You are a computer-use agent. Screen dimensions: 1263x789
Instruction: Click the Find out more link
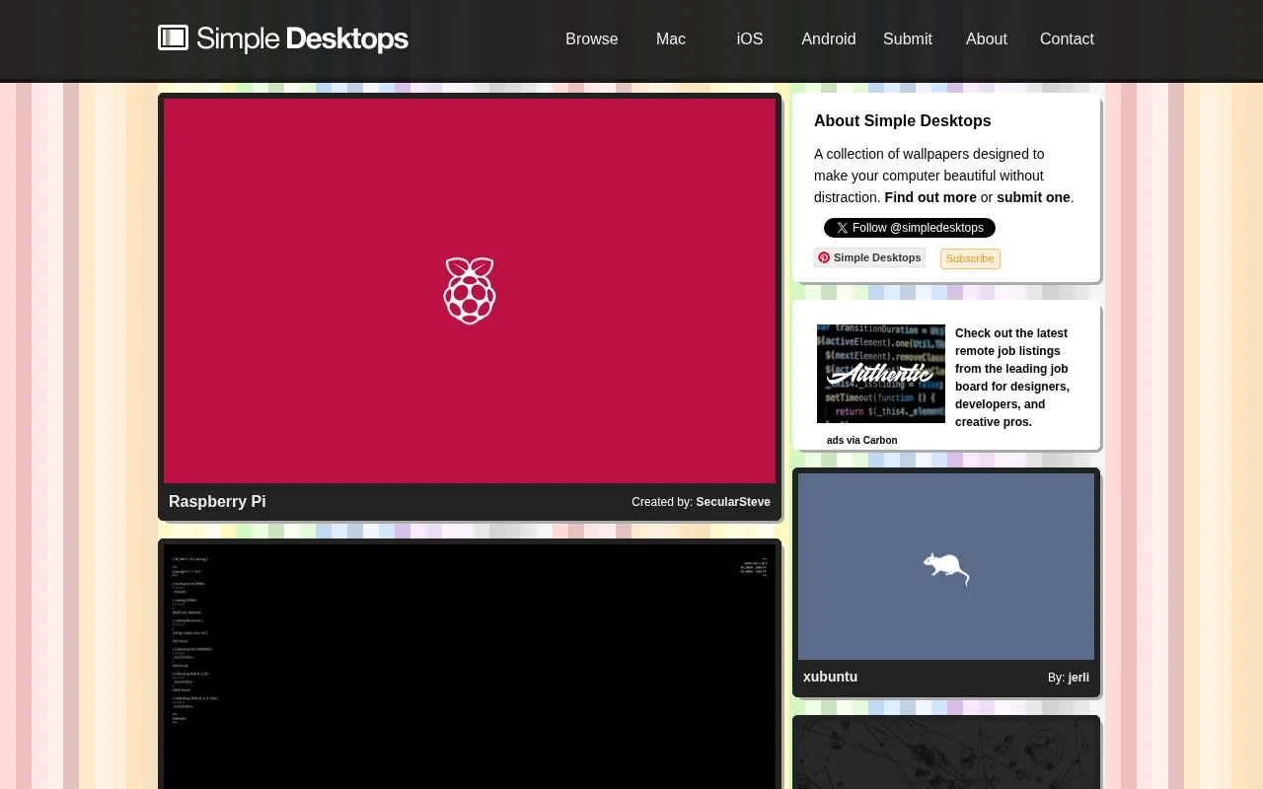coord(930,197)
